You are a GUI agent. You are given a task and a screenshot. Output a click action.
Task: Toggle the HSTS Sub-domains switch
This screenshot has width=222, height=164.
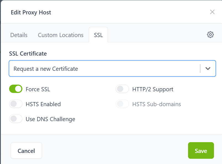tap(122, 104)
